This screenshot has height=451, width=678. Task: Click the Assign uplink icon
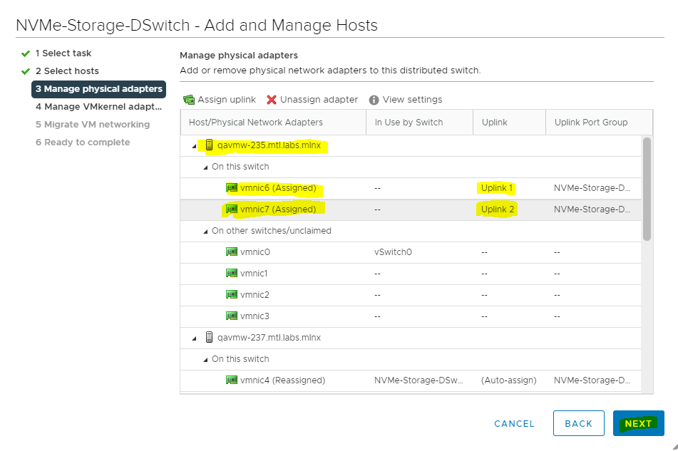click(x=189, y=100)
